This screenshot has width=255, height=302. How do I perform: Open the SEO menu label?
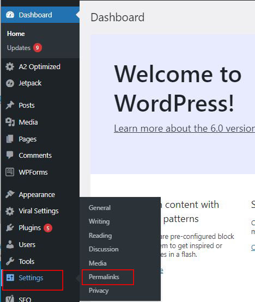click(x=25, y=299)
